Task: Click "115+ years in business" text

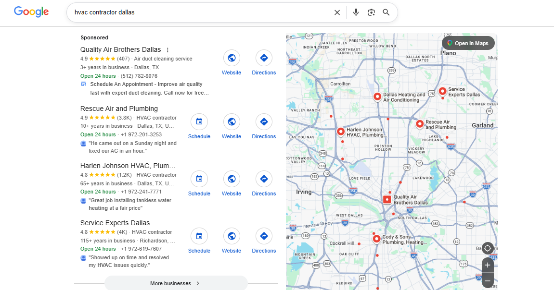Action: (x=108, y=241)
